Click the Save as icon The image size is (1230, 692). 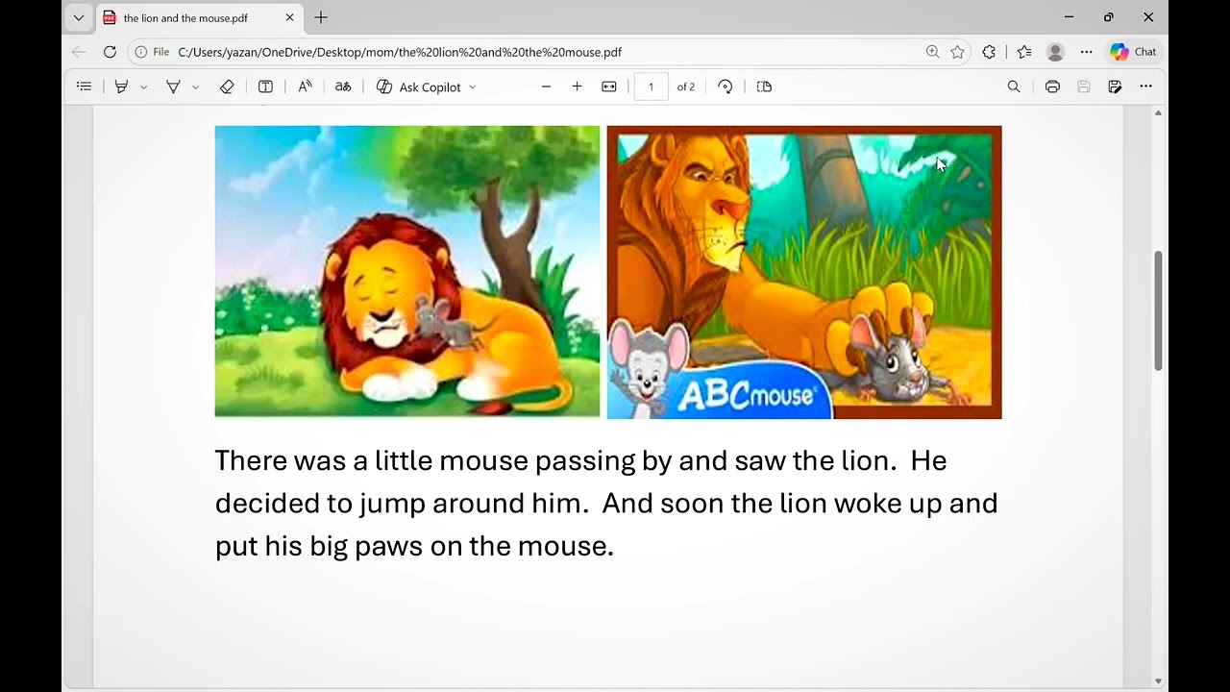(x=1115, y=86)
